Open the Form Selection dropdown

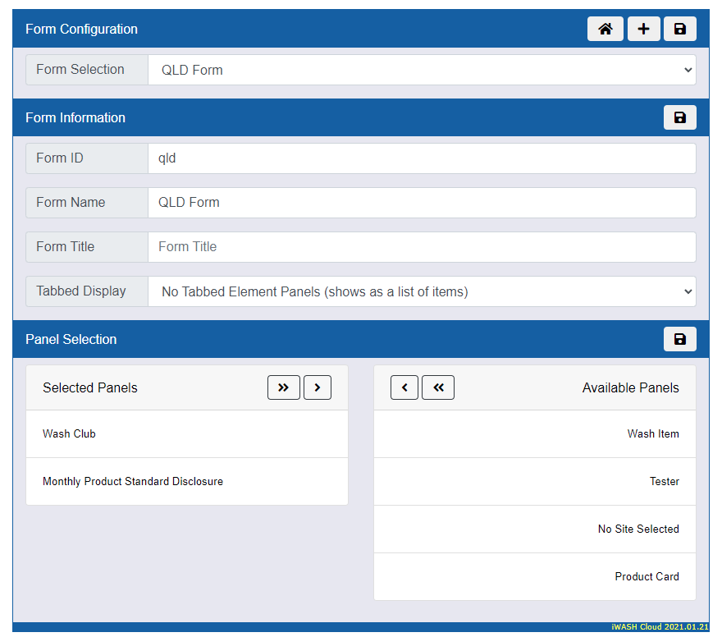coord(422,70)
